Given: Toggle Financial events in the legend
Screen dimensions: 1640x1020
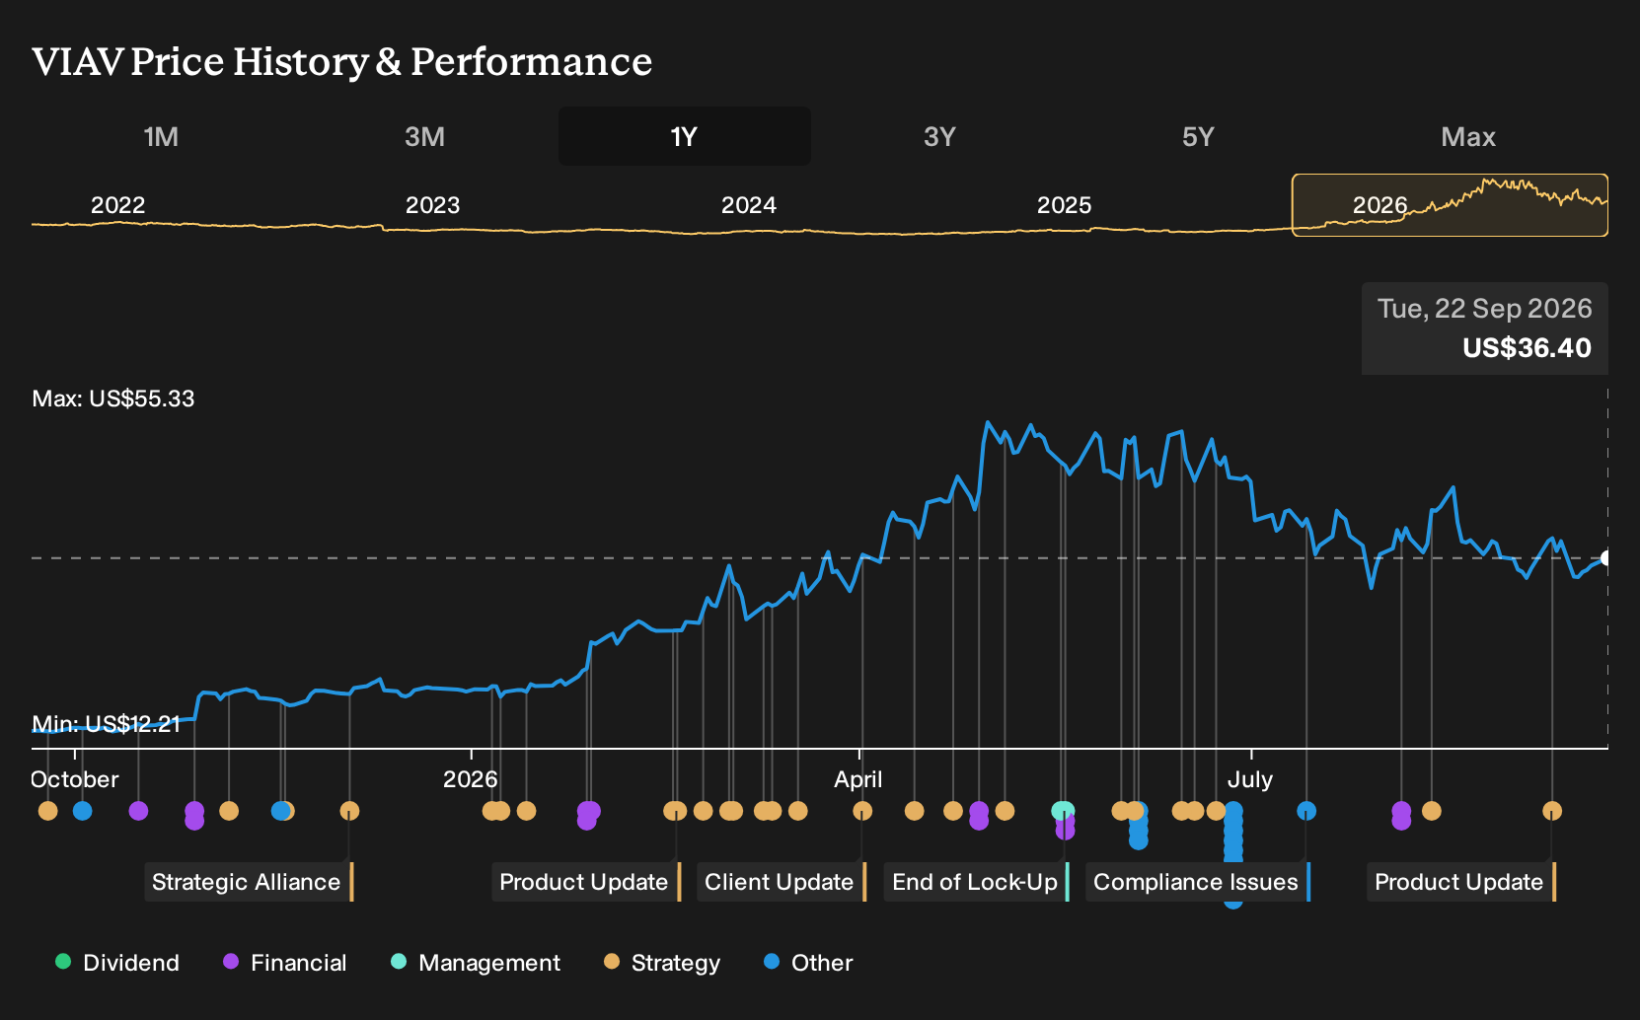Looking at the screenshot, I should pyautogui.click(x=285, y=962).
